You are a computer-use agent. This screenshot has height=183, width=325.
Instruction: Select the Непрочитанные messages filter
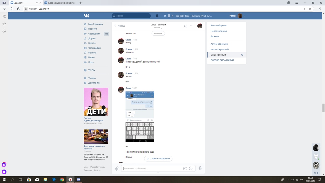[x=219, y=31]
